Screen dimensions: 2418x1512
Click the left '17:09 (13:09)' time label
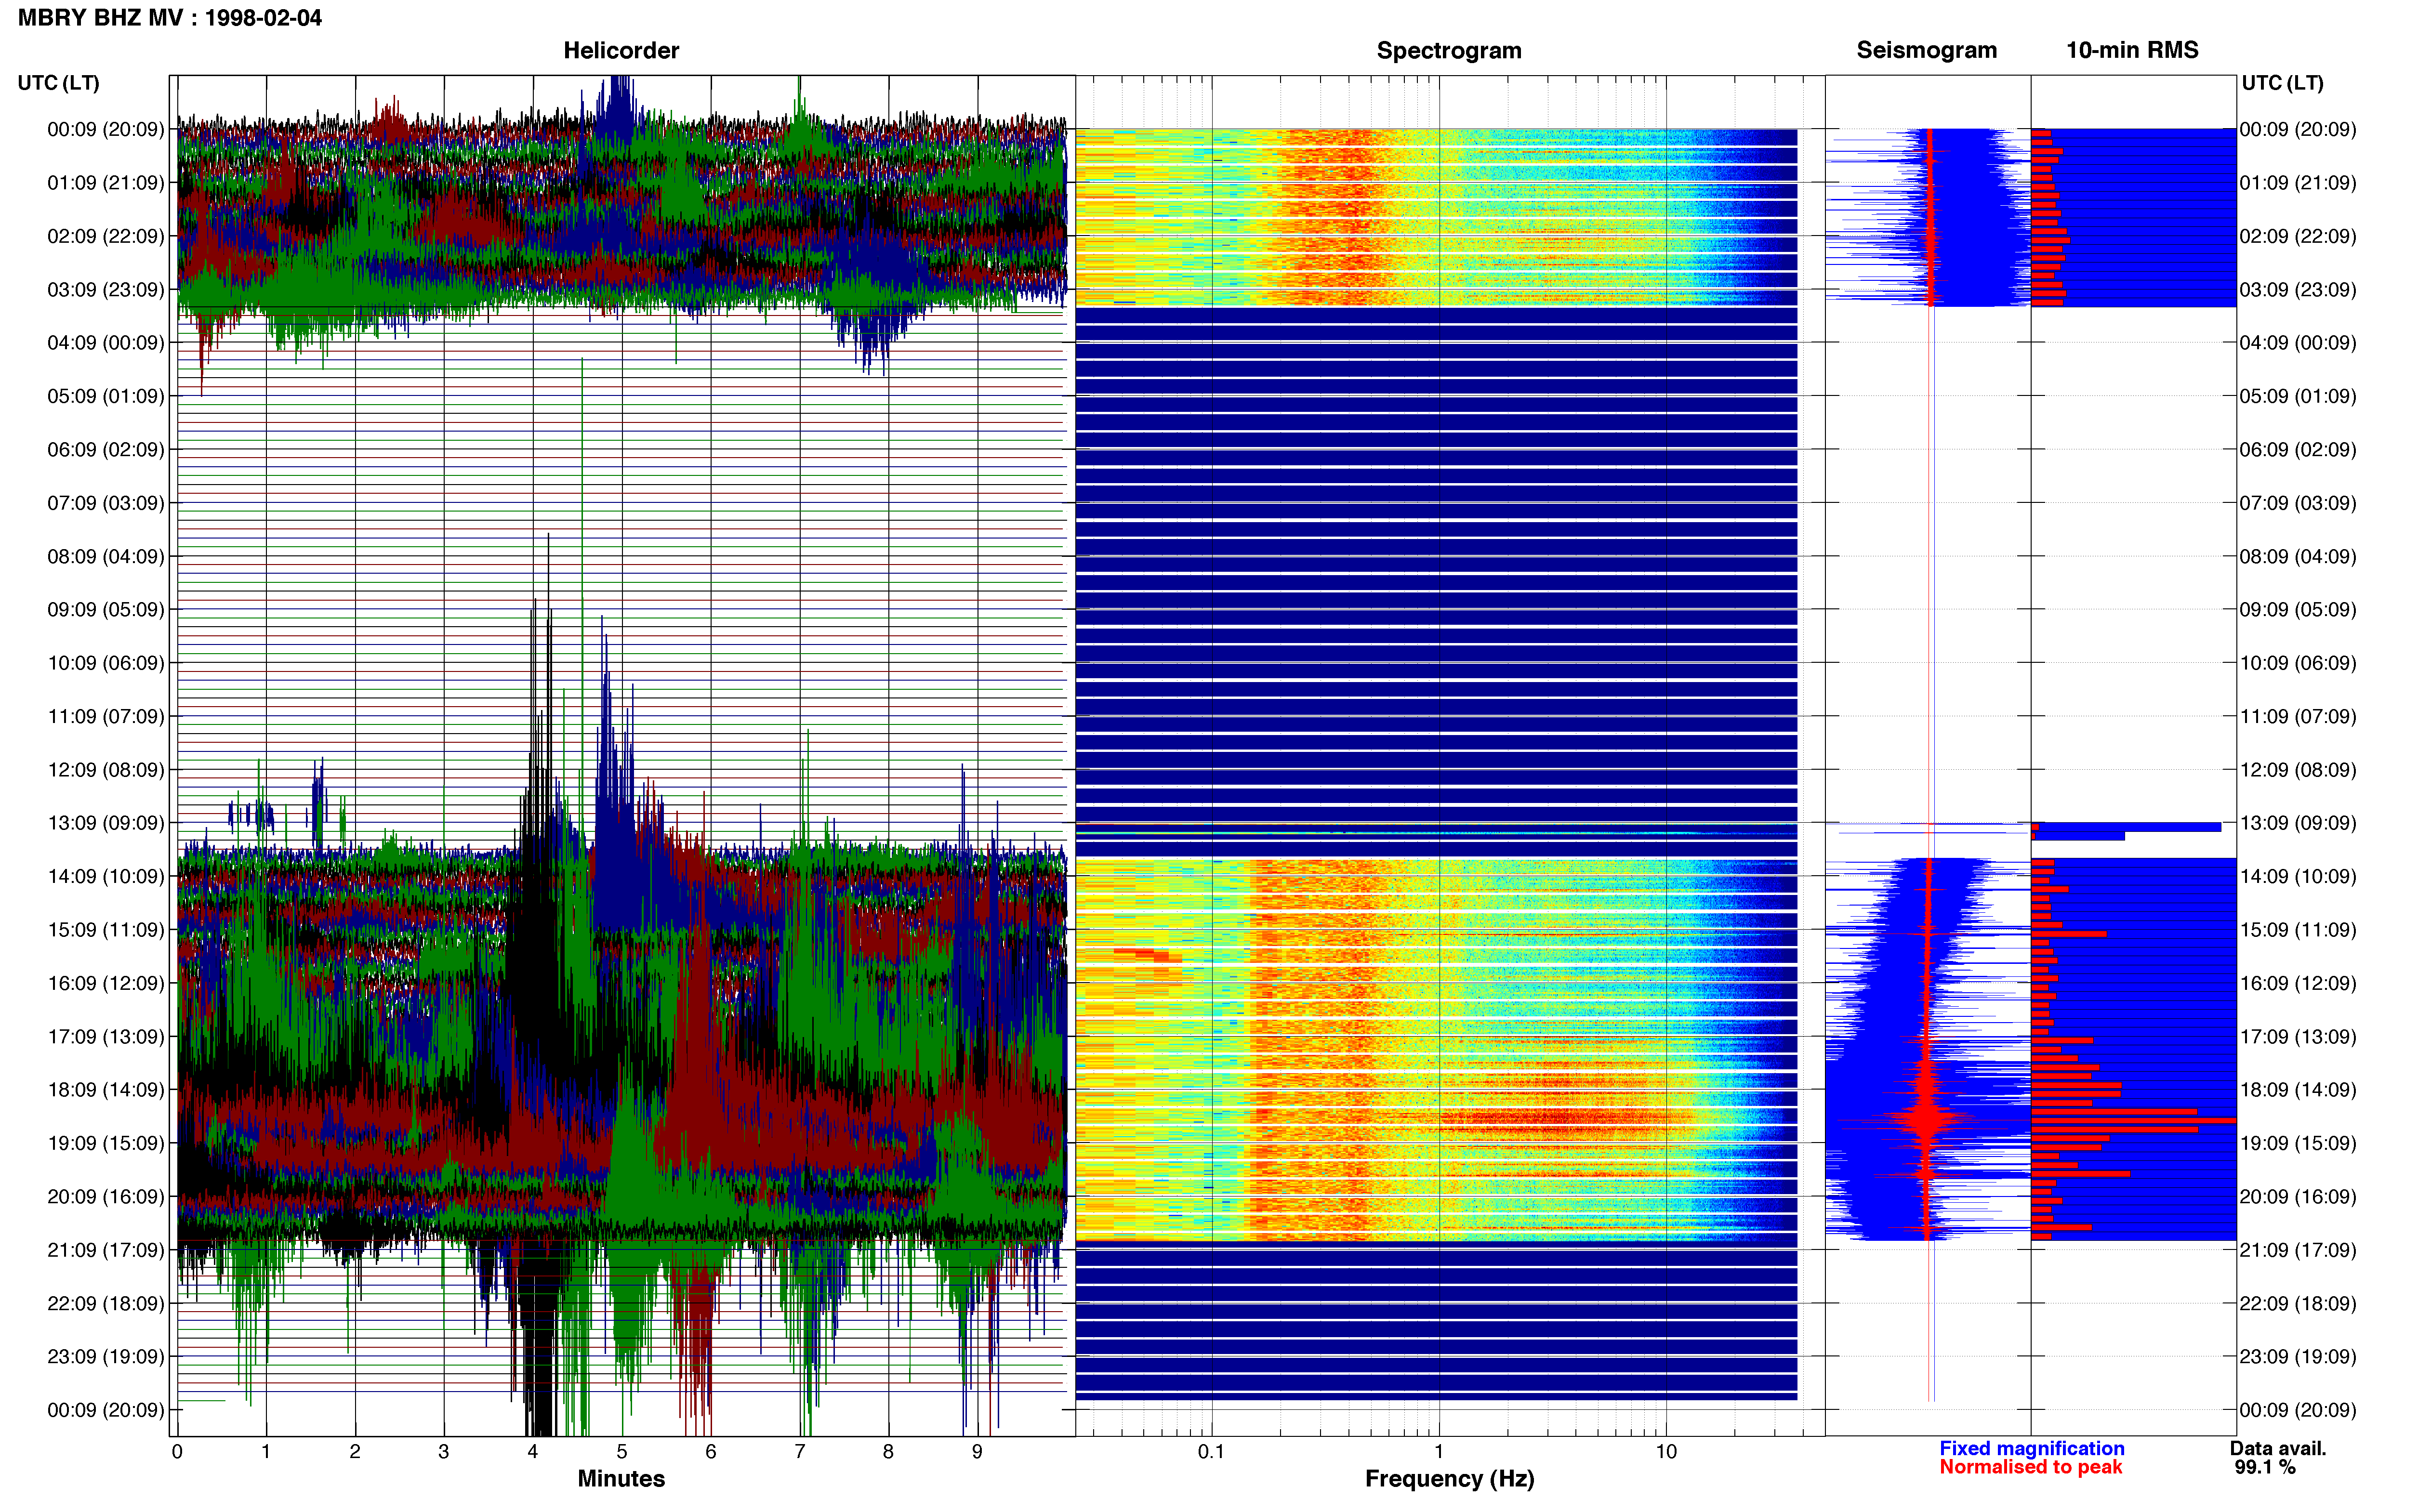[x=106, y=1037]
